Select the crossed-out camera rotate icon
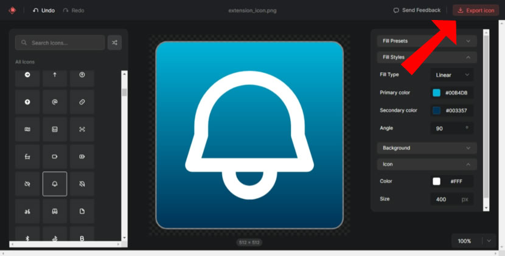This screenshot has height=256, width=505. click(x=27, y=184)
